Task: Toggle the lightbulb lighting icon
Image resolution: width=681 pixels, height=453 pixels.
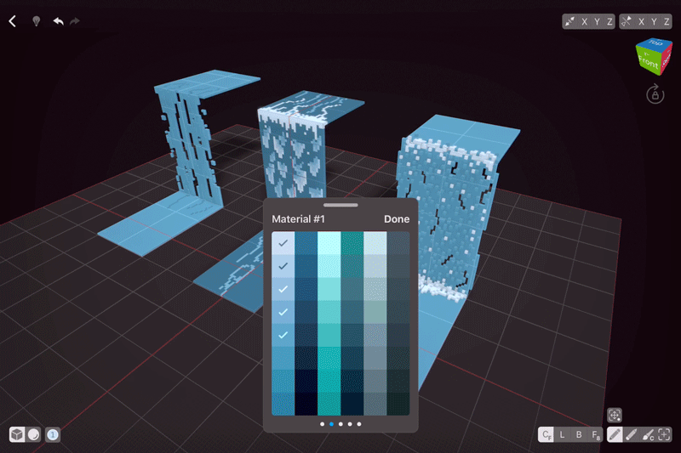Action: [x=37, y=21]
